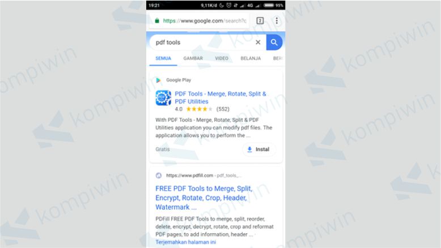This screenshot has height=248, width=441.
Task: Tap the Google Play logo icon
Action: (x=158, y=80)
